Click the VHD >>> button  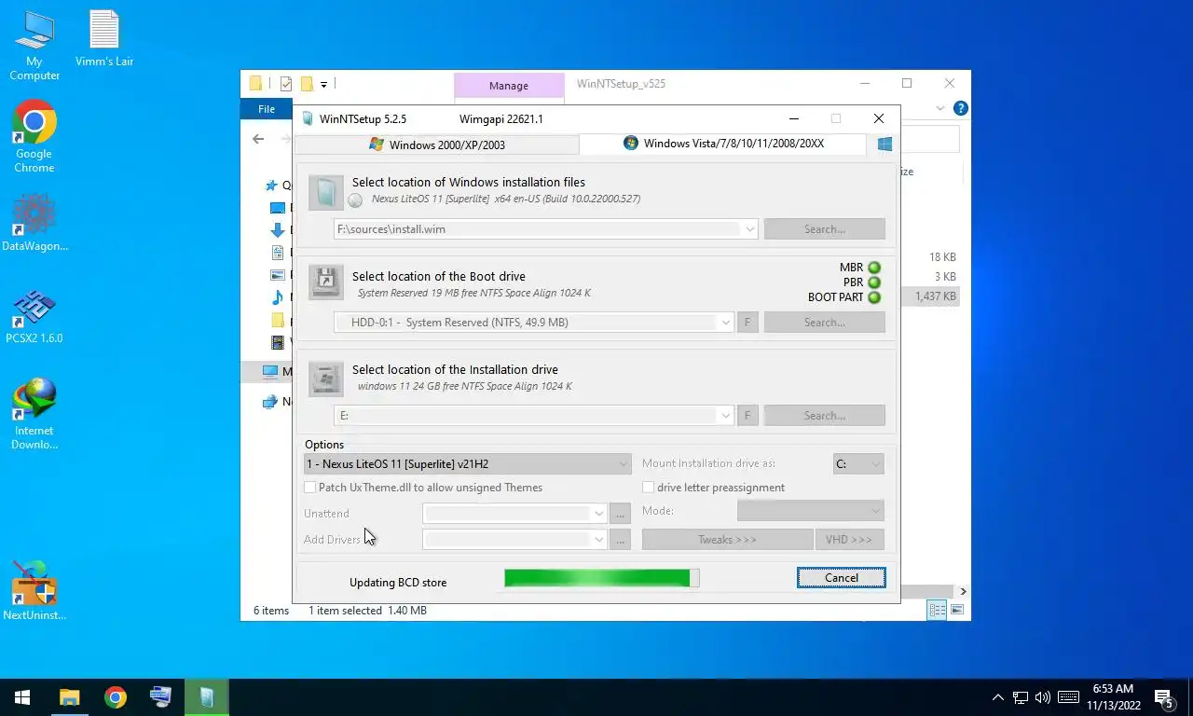pos(849,540)
